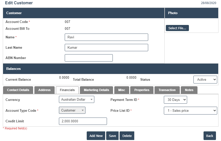Expand the Status dropdown
This screenshot has width=221, height=141.
[205, 79]
